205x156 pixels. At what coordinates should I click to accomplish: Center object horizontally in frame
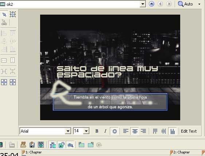point(4,82)
